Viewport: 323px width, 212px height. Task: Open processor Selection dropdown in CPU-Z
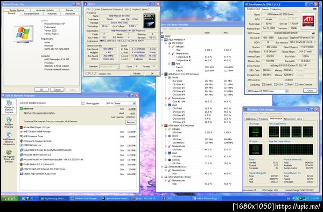(x=110, y=67)
